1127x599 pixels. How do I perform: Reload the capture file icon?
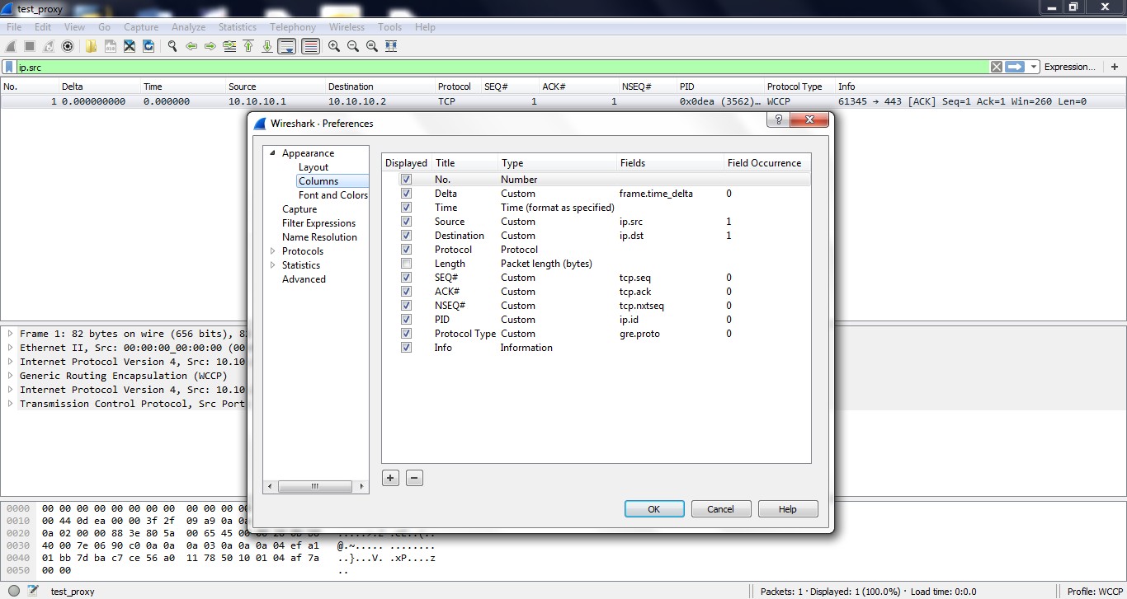click(149, 46)
